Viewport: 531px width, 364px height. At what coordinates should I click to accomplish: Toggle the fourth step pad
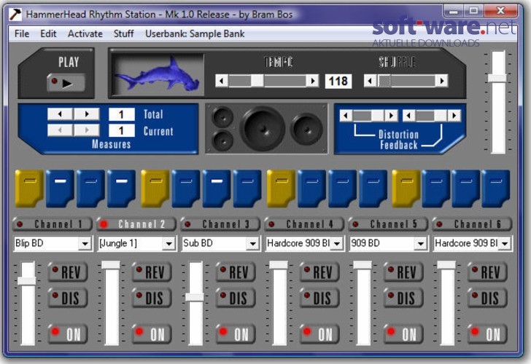(122, 189)
